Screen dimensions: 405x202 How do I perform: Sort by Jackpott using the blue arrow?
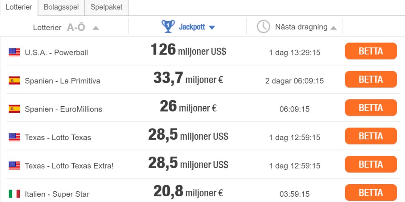pyautogui.click(x=212, y=27)
